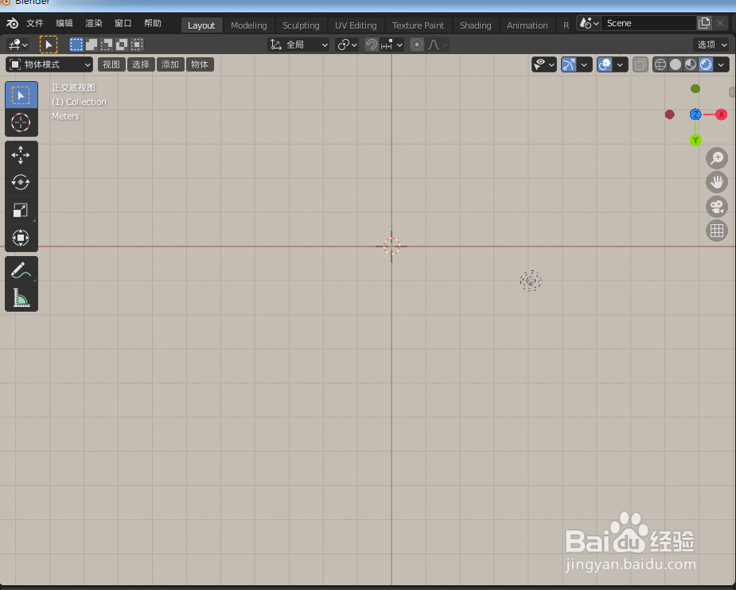
Task: Click the red X axis on the navigation gizmo
Action: click(x=720, y=114)
